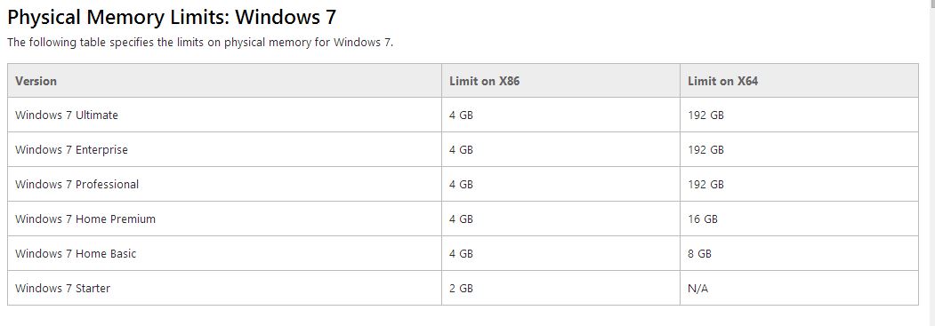Viewport: 935px width, 326px height.
Task: Select the 192 GB value for Professional
Action: 705,185
